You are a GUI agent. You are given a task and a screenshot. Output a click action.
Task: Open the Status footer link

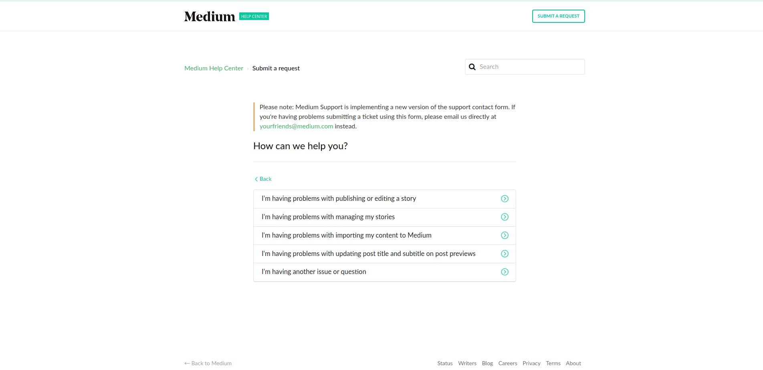445,363
